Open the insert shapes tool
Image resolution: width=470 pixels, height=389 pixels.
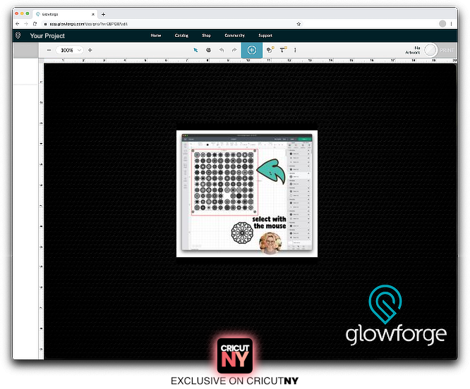(x=270, y=50)
